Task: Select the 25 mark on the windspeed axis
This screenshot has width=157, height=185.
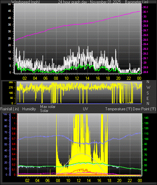Action: (9, 38)
